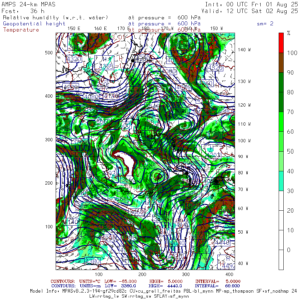Click the red 'UNITS=°C' contour text

(x=90, y=281)
